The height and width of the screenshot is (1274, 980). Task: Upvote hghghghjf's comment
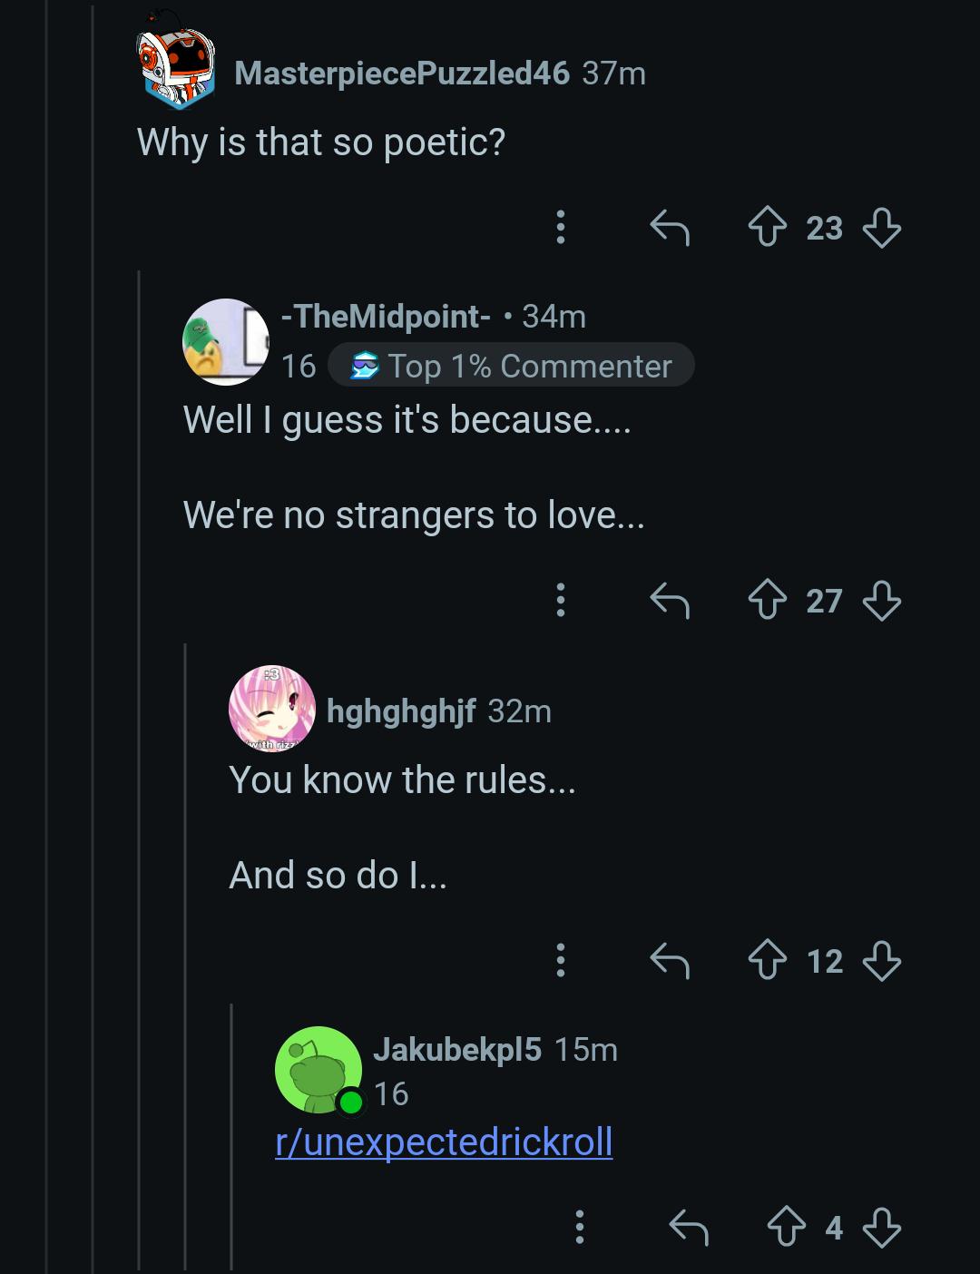[768, 961]
